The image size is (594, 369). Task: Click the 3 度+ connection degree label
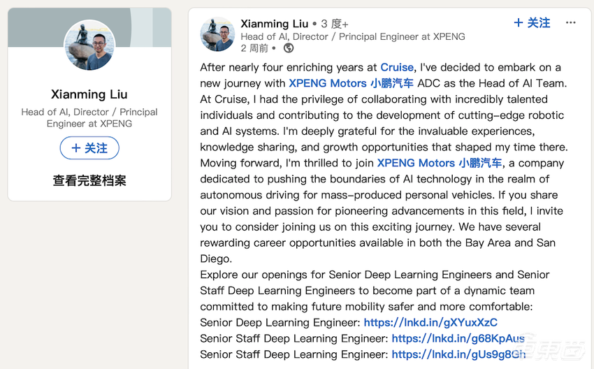click(335, 24)
